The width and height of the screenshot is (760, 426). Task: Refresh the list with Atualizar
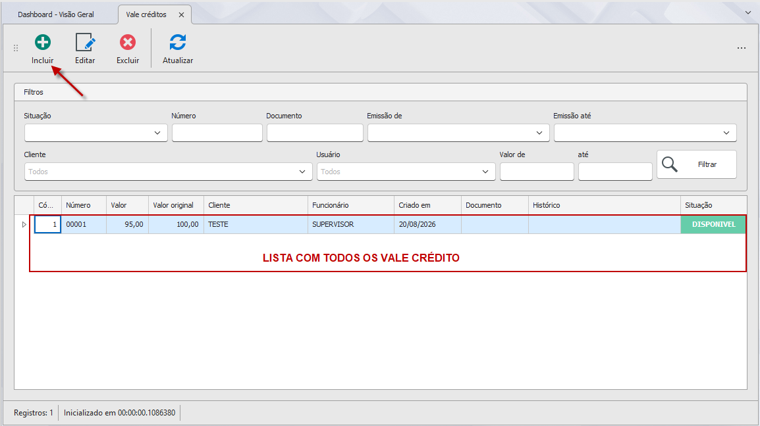[x=177, y=49]
